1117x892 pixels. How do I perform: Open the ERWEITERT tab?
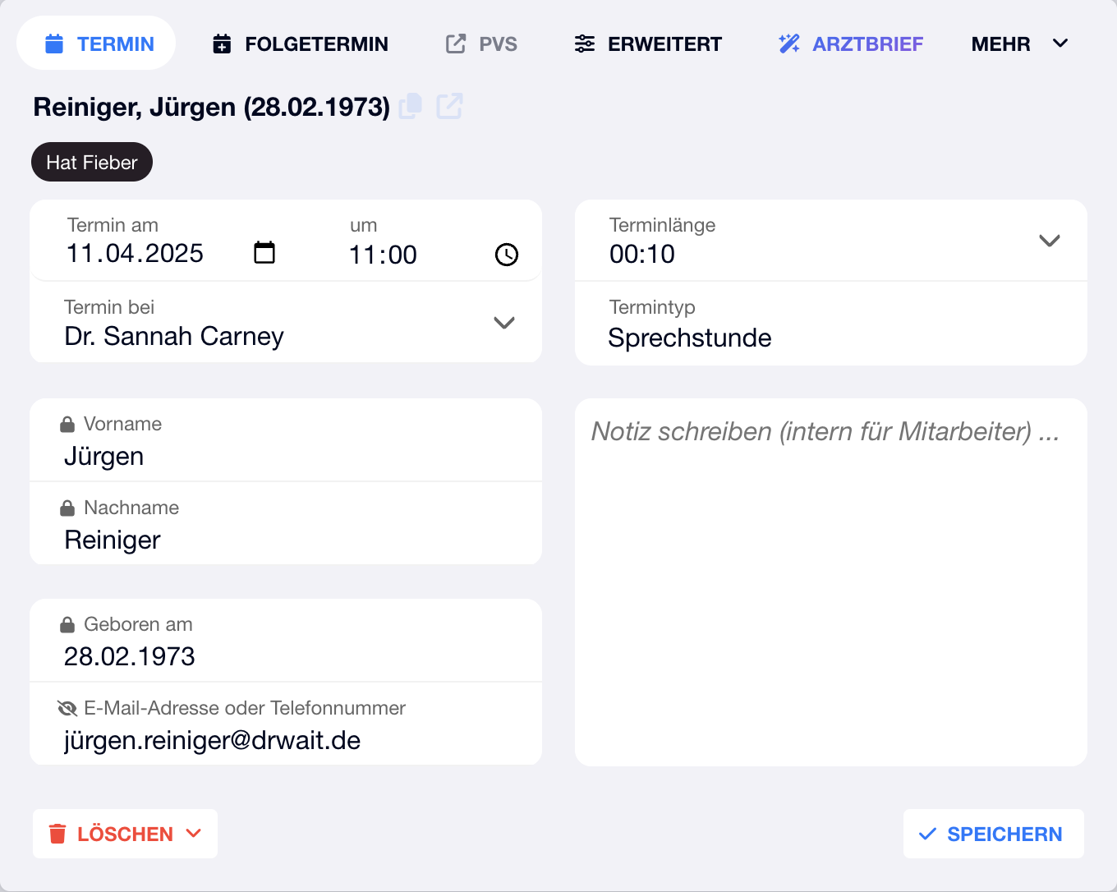648,44
